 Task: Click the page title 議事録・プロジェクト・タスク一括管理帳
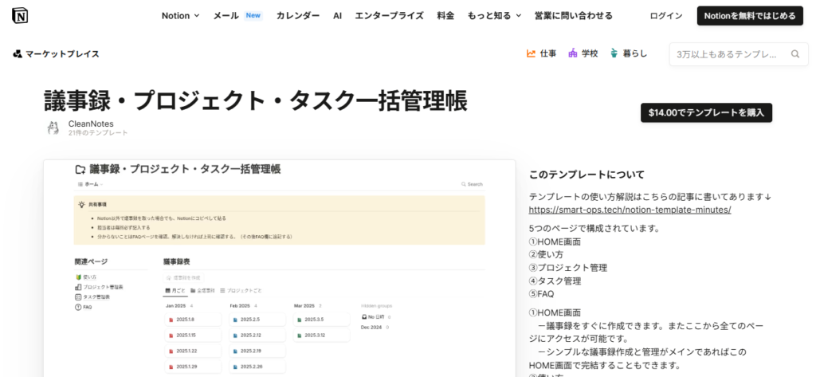coord(255,100)
